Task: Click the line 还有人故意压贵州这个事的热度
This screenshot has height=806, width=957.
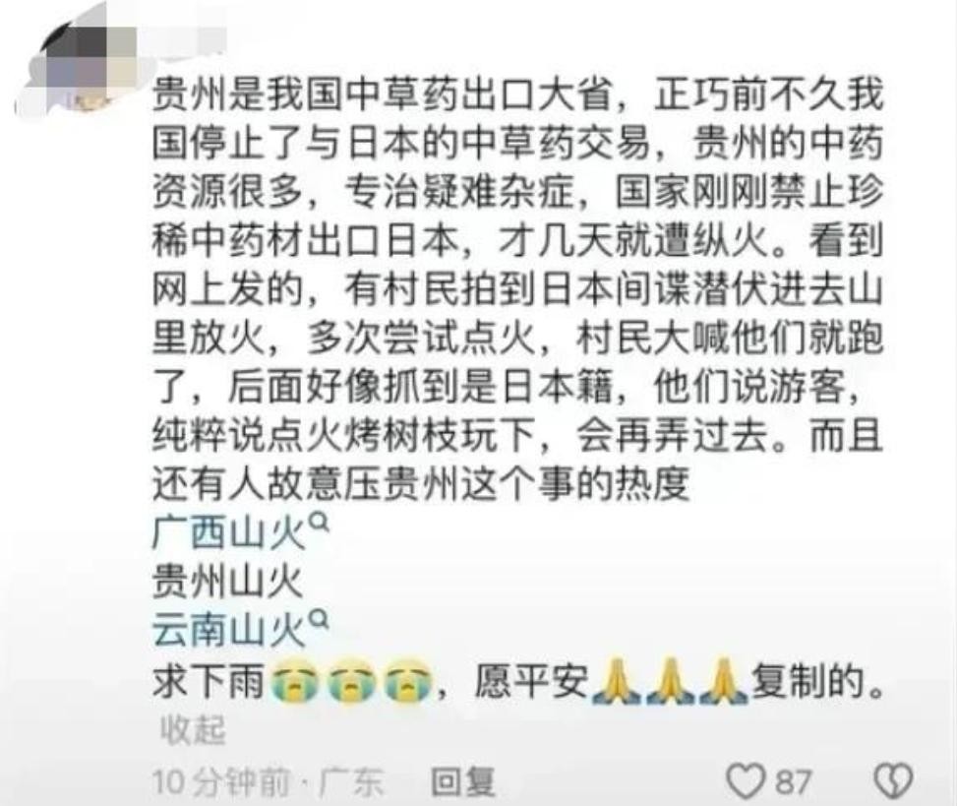Action: (x=421, y=483)
